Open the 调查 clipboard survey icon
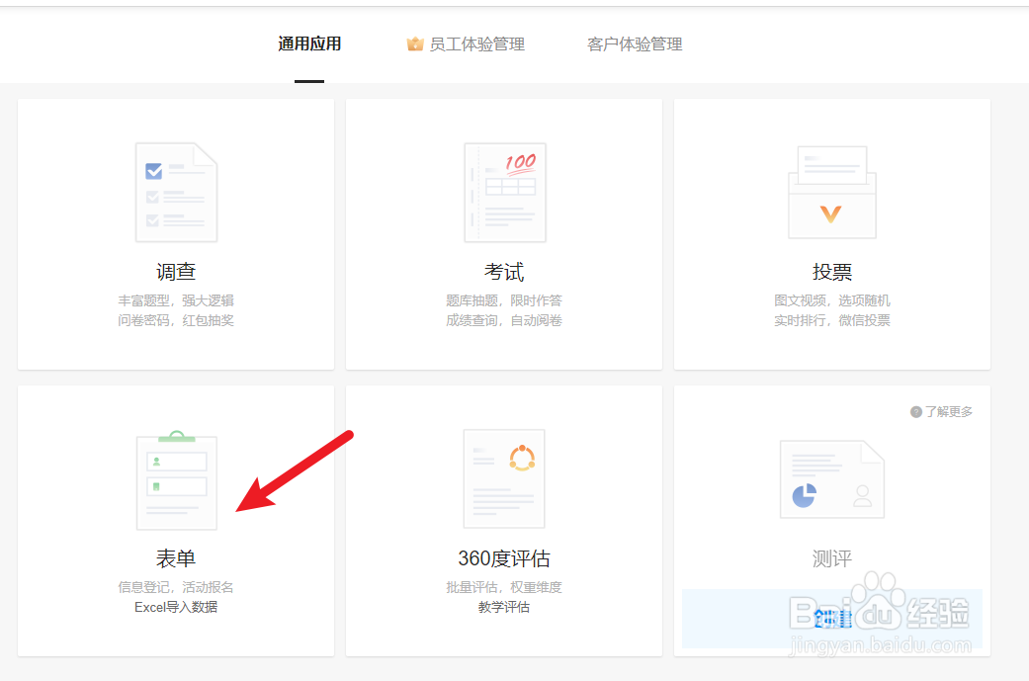The width and height of the screenshot is (1029, 681). [x=176, y=192]
